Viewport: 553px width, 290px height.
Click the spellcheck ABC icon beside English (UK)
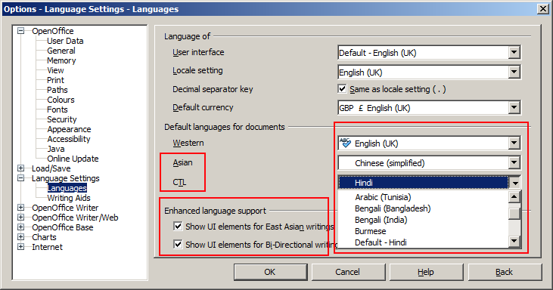point(345,143)
